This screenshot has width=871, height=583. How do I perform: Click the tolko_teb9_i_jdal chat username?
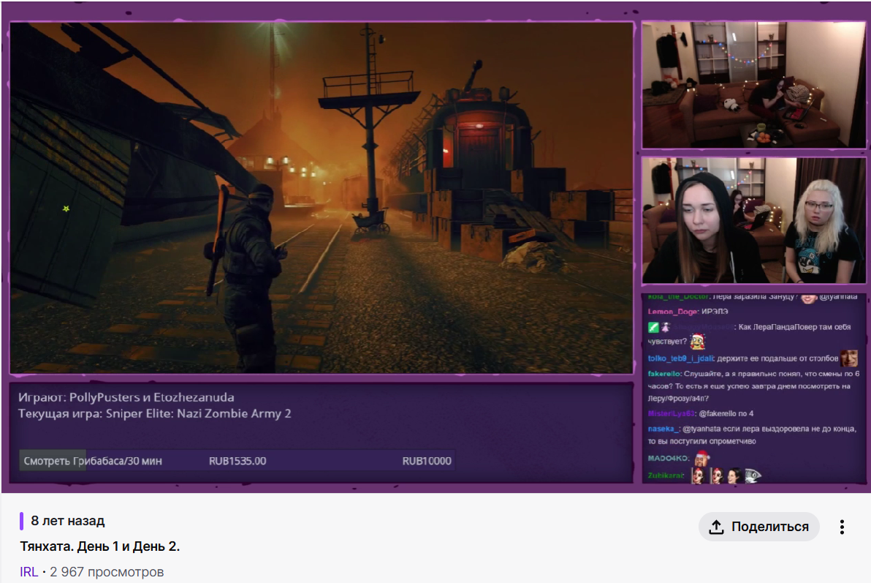(681, 358)
